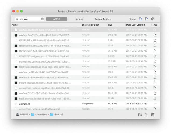Open .cleverfiles folder in path bar

(39, 114)
